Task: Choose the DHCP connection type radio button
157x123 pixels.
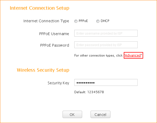Action: pyautogui.click(x=98, y=21)
